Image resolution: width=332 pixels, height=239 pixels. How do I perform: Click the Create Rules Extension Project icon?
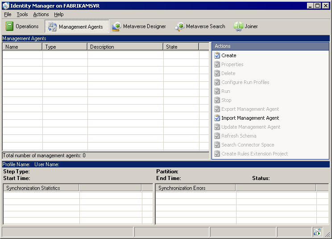tap(217, 154)
